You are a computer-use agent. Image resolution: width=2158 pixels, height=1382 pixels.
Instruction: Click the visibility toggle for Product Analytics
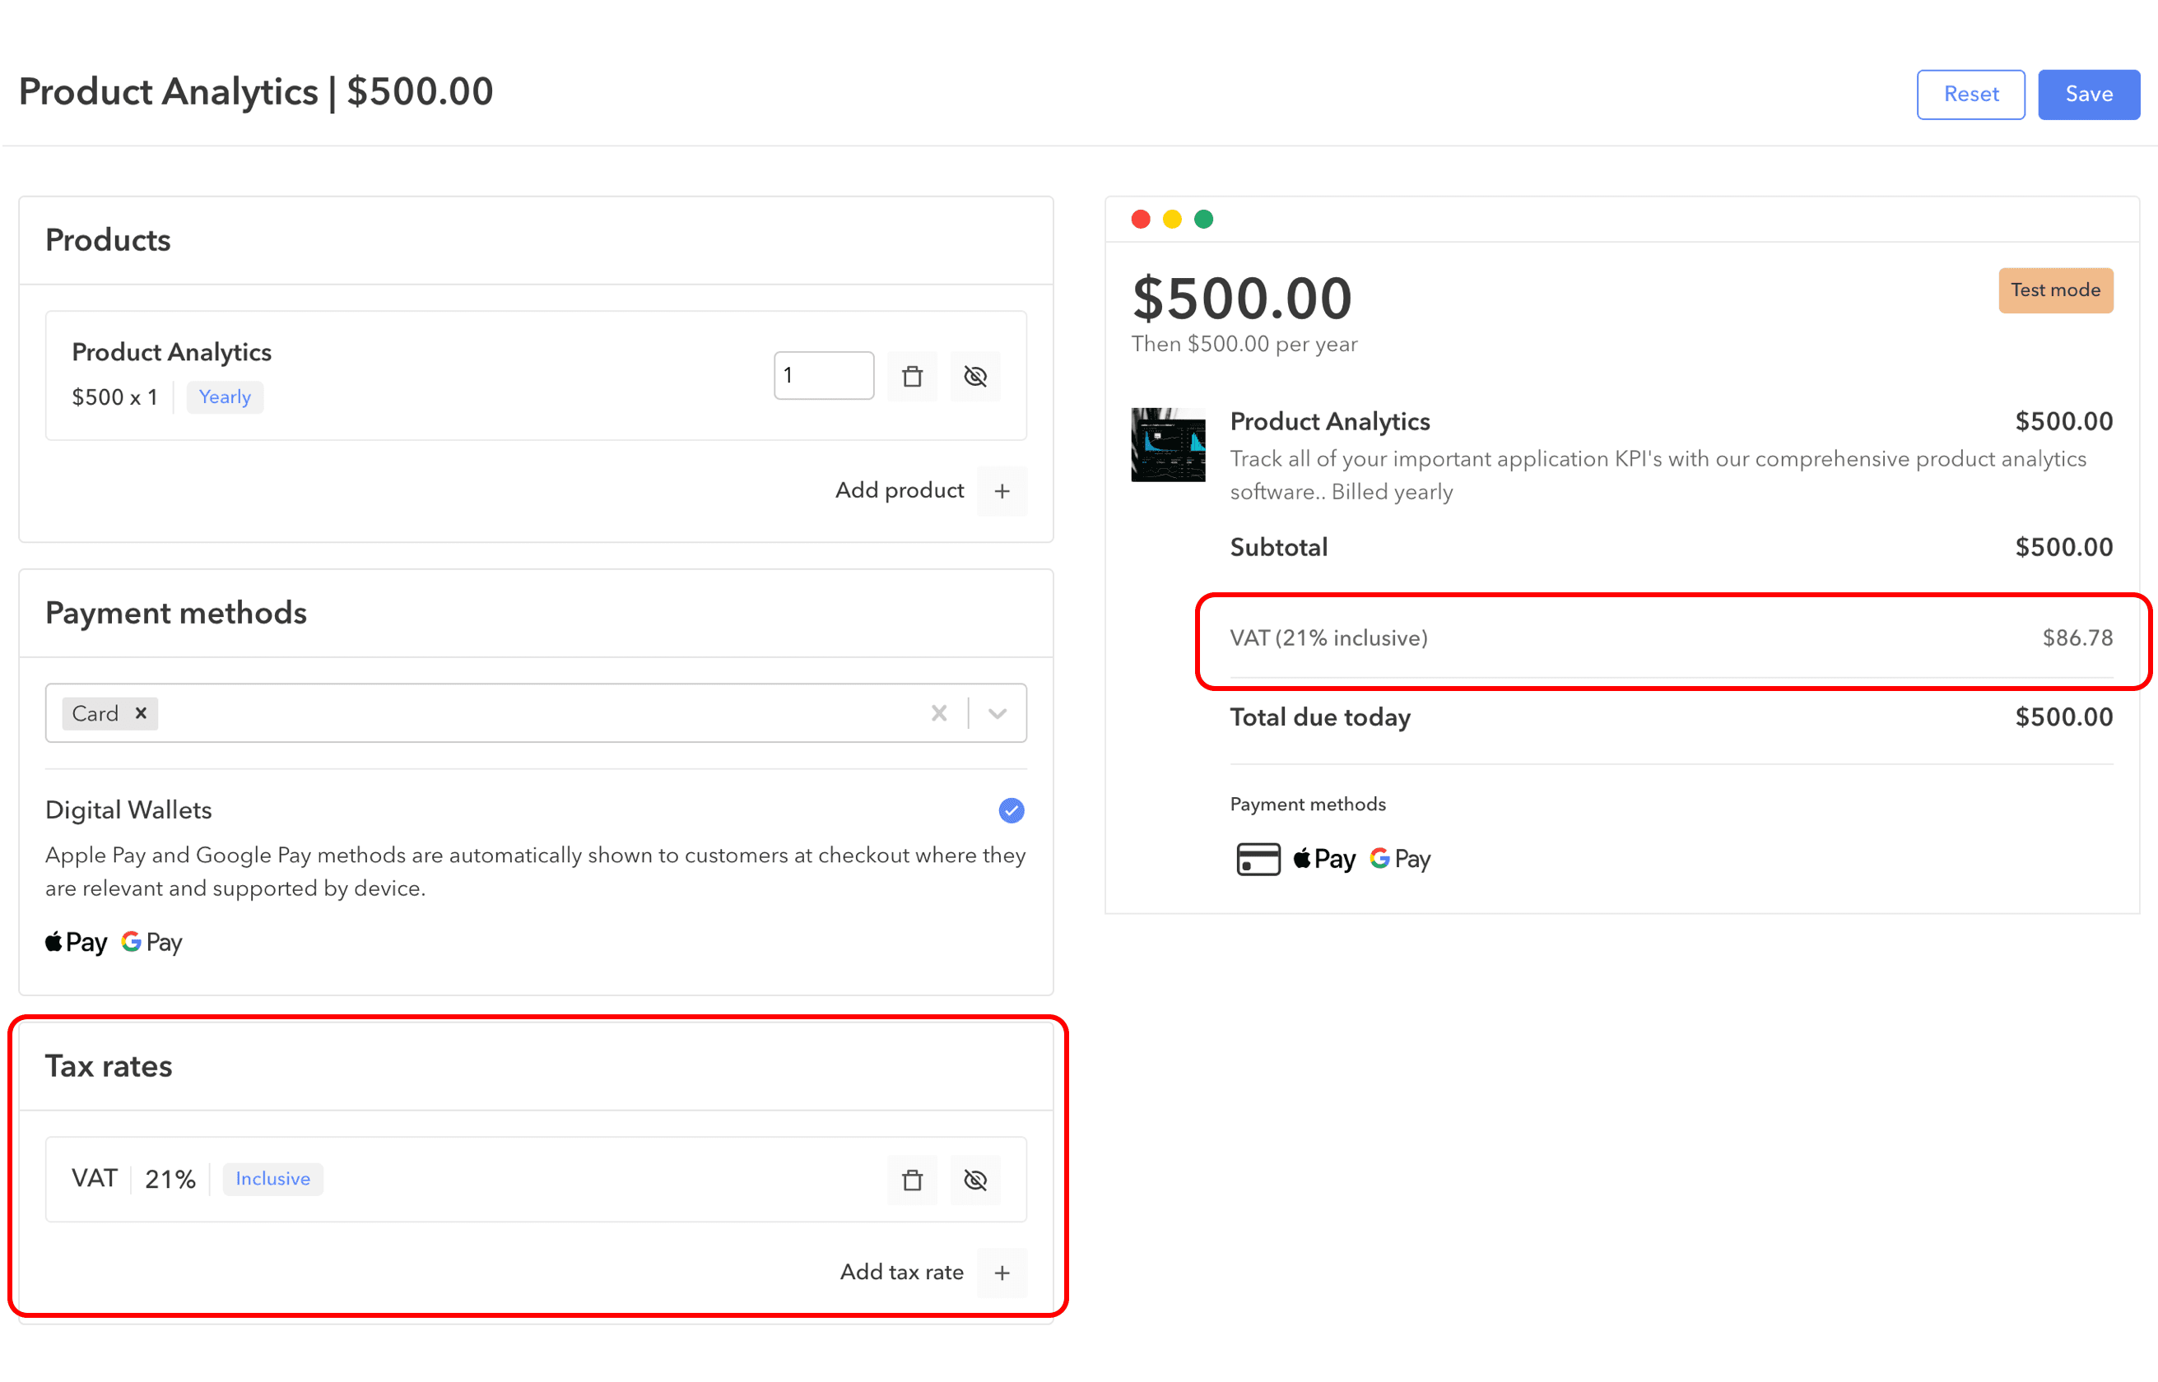click(975, 374)
